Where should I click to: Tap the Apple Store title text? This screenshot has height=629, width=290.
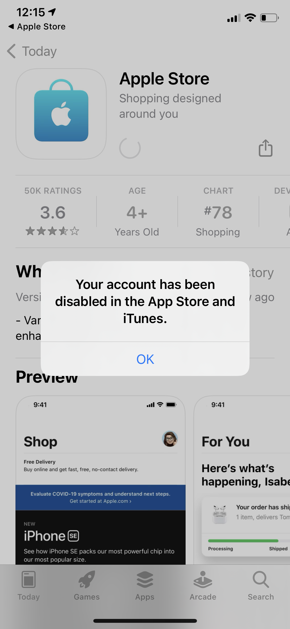coord(164,78)
